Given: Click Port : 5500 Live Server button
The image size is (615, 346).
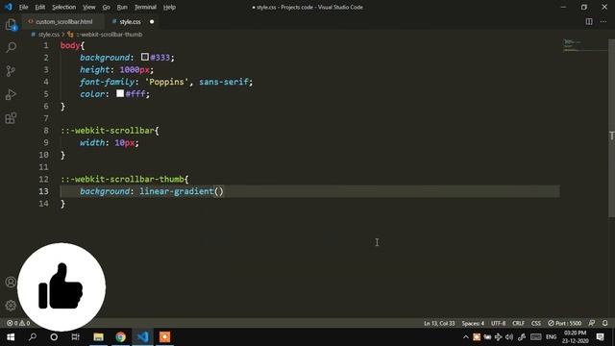Looking at the screenshot, I should tap(564, 323).
